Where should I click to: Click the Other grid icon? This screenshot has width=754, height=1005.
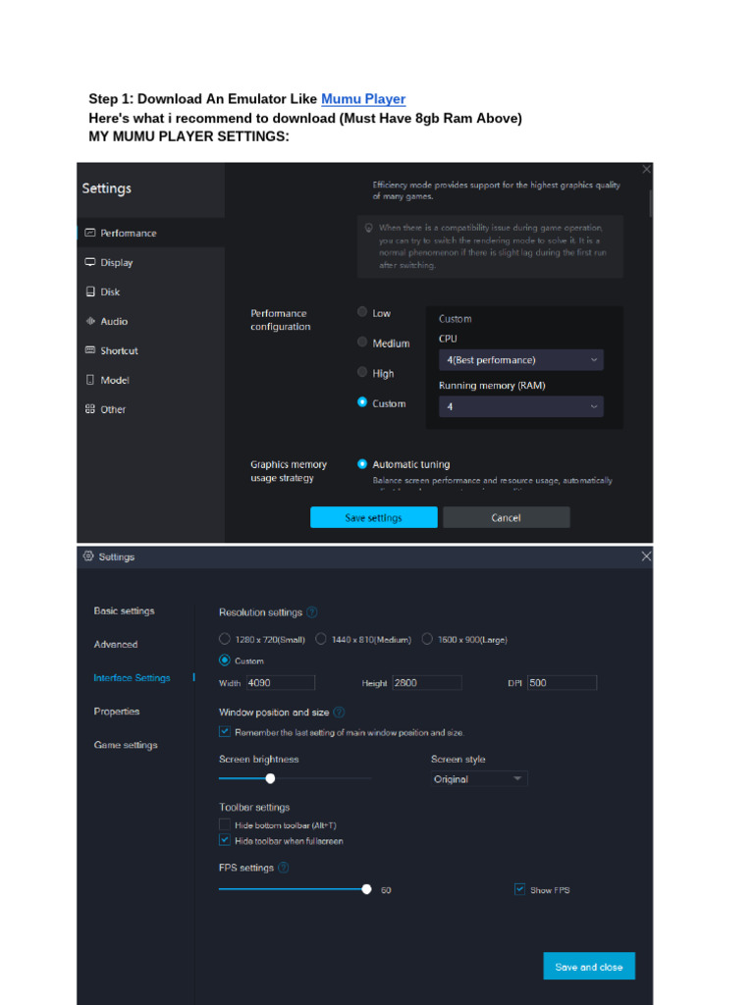(90, 409)
